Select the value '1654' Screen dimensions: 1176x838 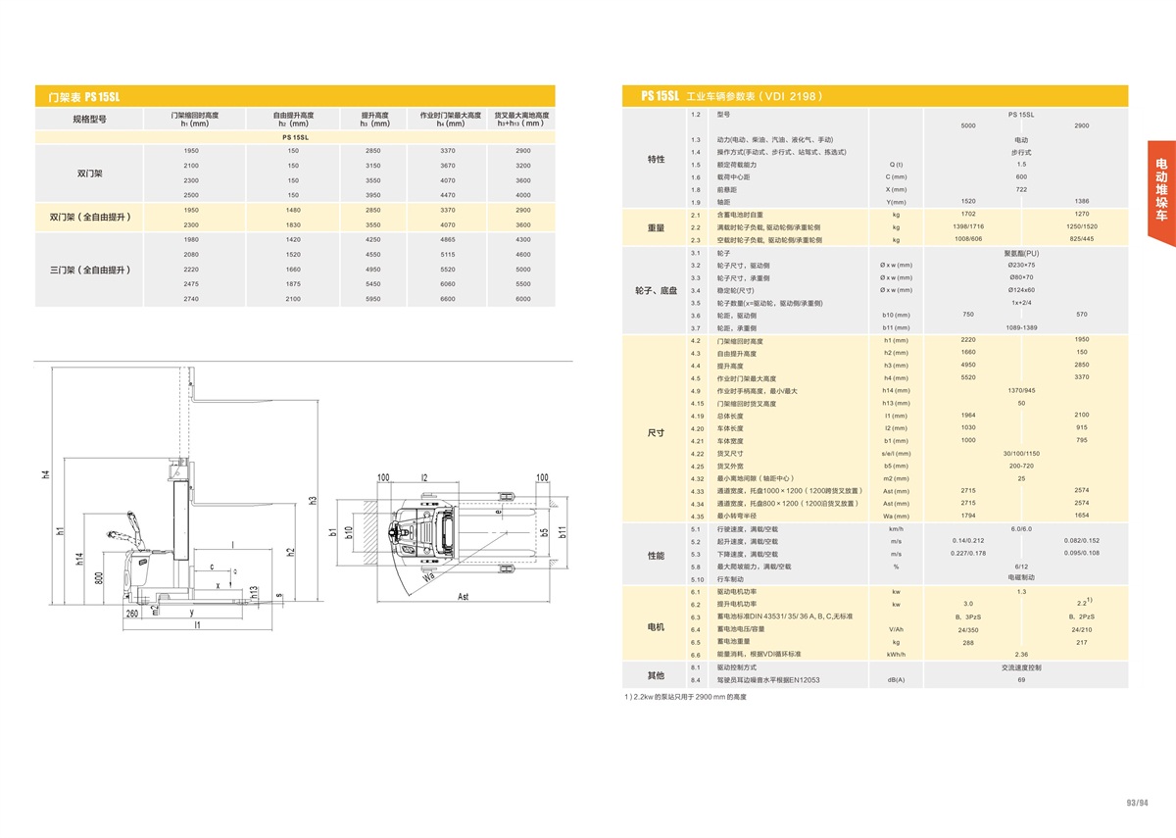coord(1081,517)
